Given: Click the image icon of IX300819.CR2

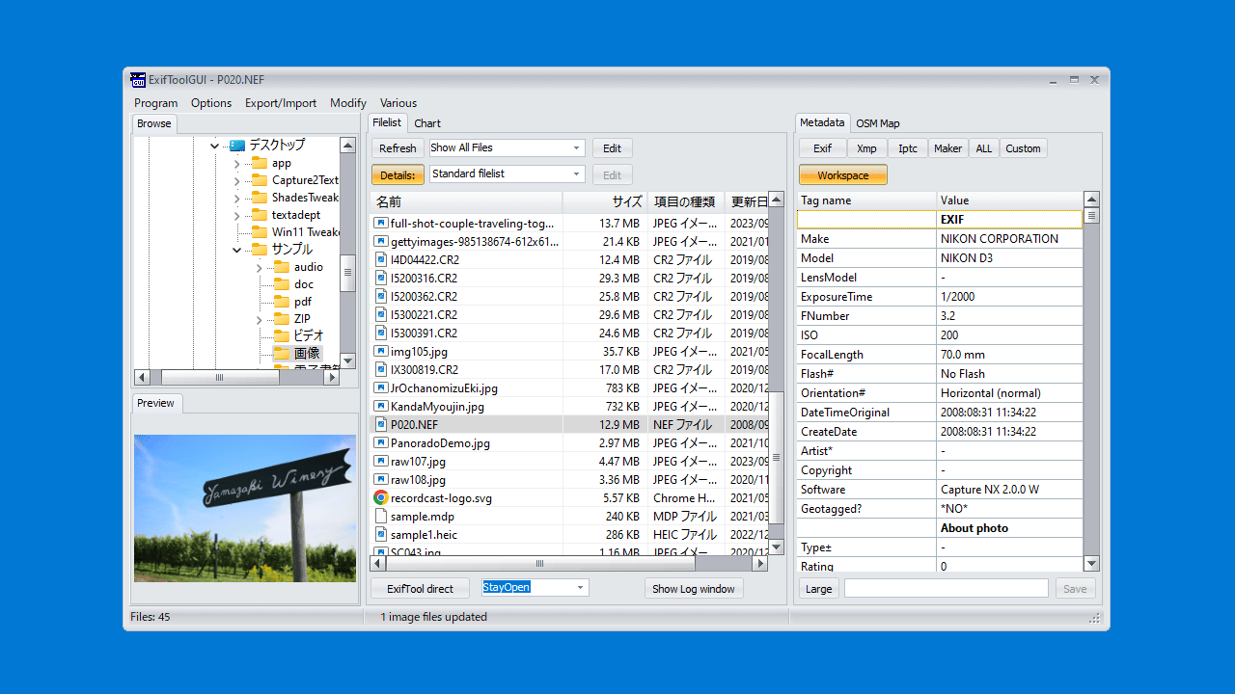Looking at the screenshot, I should [x=381, y=370].
